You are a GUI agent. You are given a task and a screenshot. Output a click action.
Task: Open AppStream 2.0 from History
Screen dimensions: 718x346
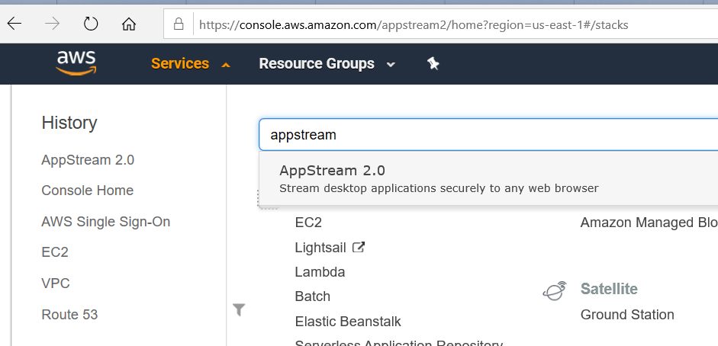coord(88,160)
